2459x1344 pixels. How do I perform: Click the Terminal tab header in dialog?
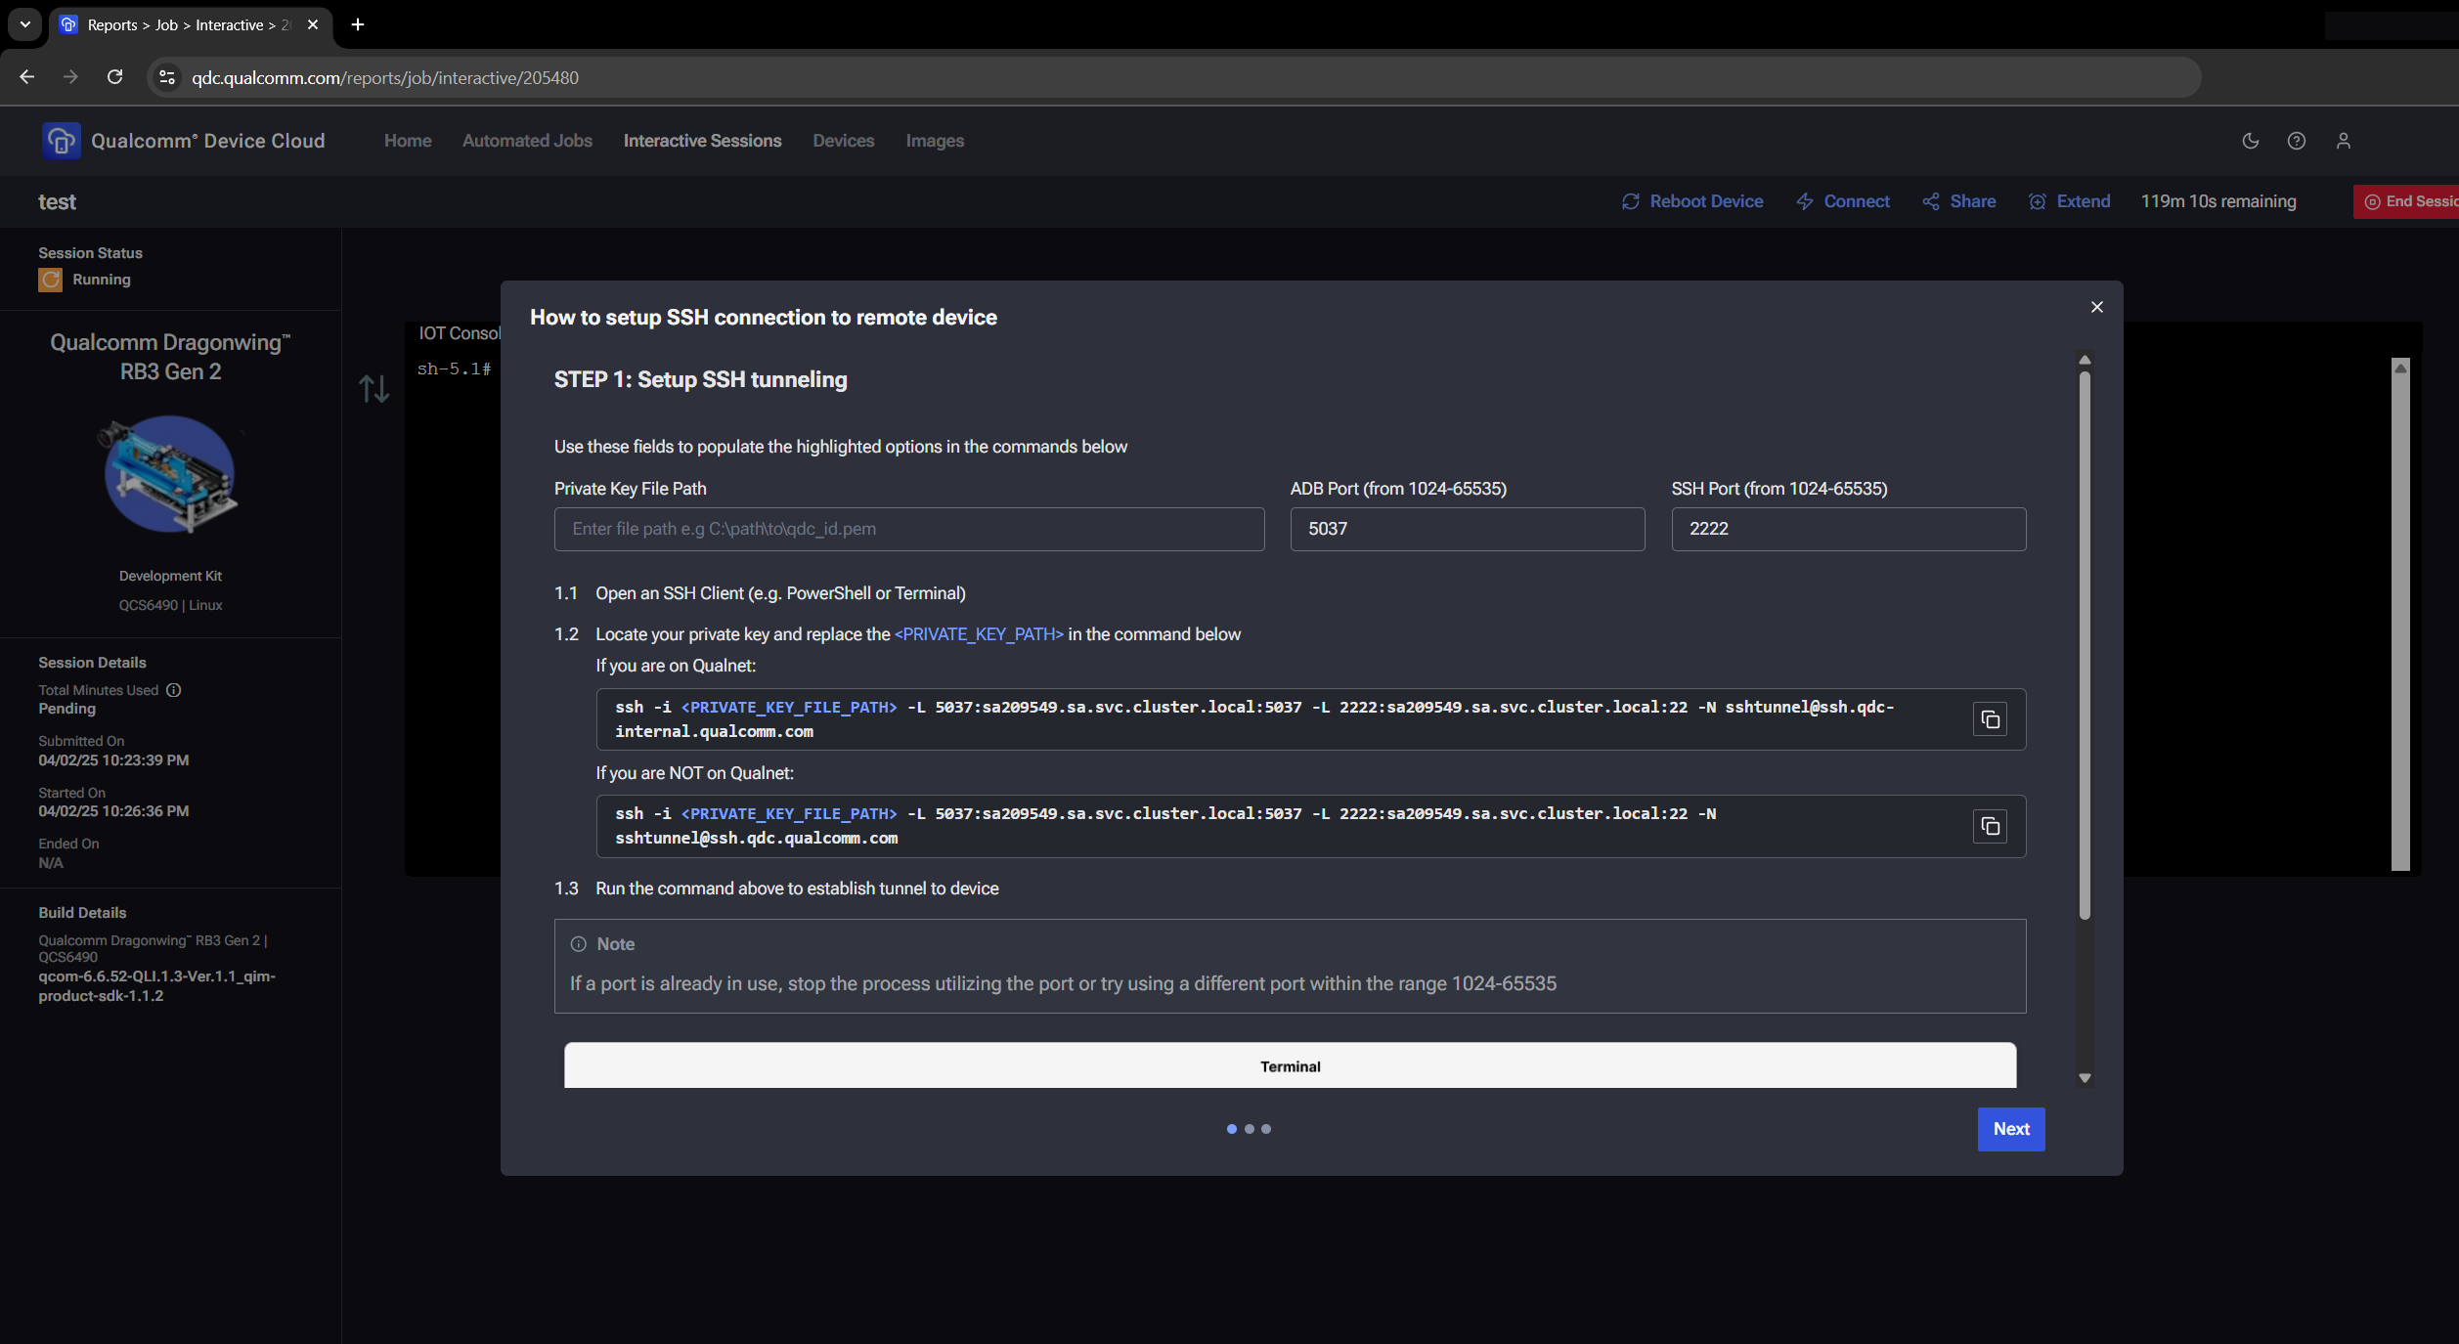pos(1290,1065)
